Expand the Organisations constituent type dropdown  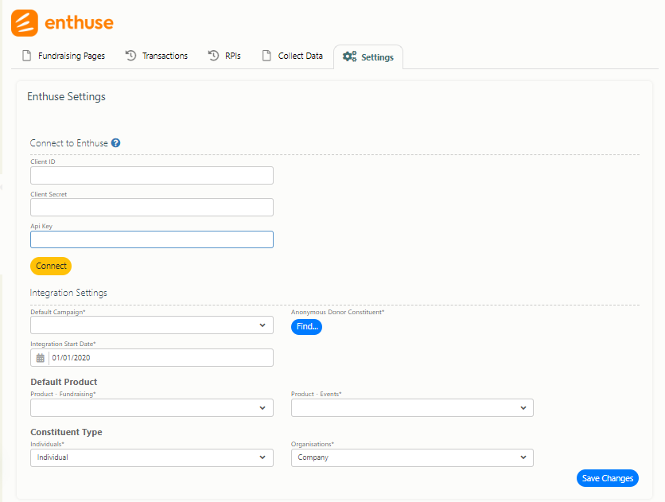(x=412, y=458)
